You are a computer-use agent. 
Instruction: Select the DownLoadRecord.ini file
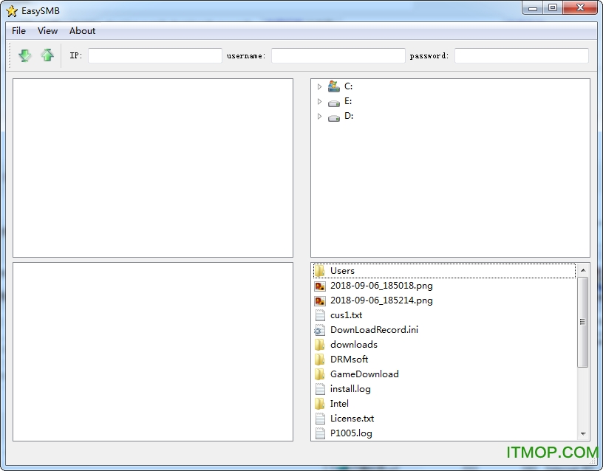tap(374, 330)
